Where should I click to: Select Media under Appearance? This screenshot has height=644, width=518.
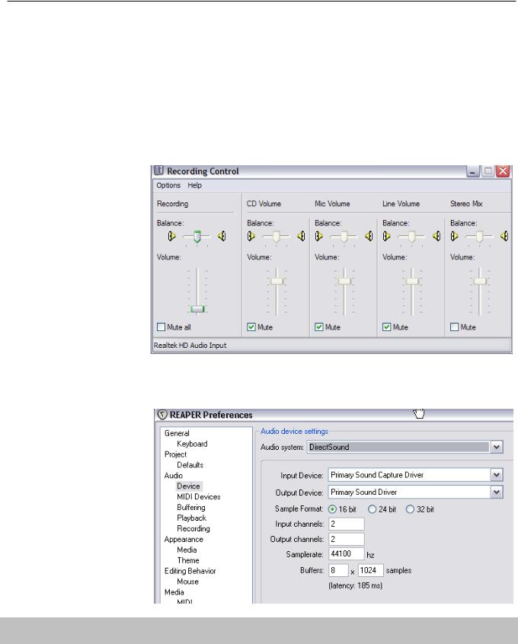coord(187,550)
